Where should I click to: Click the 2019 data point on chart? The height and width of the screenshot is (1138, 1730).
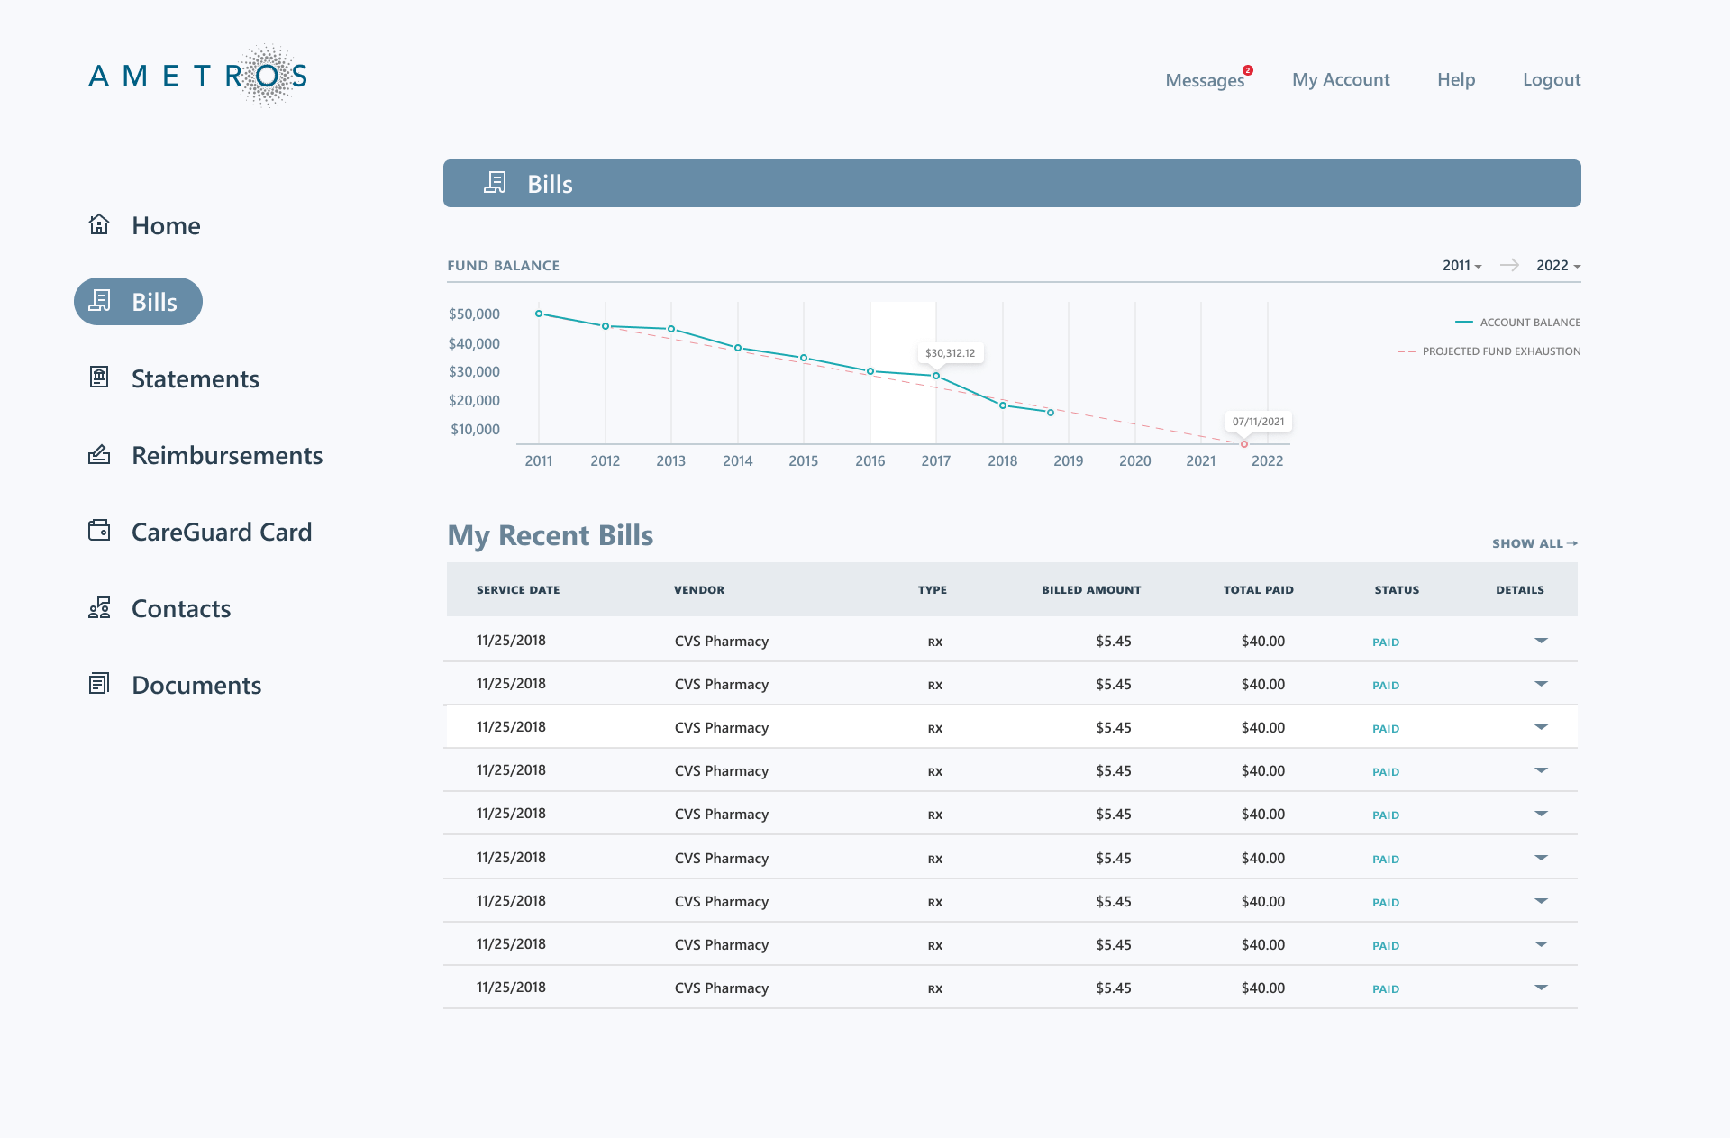click(1051, 413)
